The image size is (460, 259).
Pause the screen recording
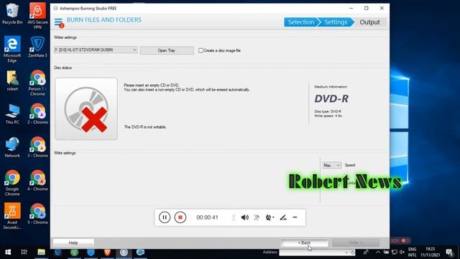[x=165, y=217]
